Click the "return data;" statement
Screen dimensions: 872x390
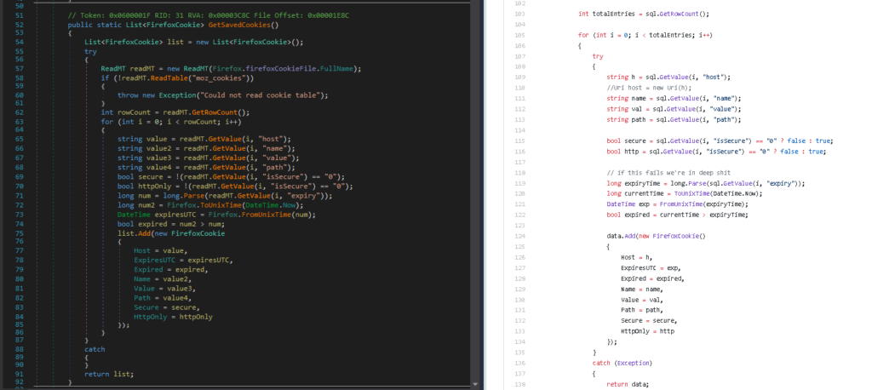pyautogui.click(x=628, y=384)
